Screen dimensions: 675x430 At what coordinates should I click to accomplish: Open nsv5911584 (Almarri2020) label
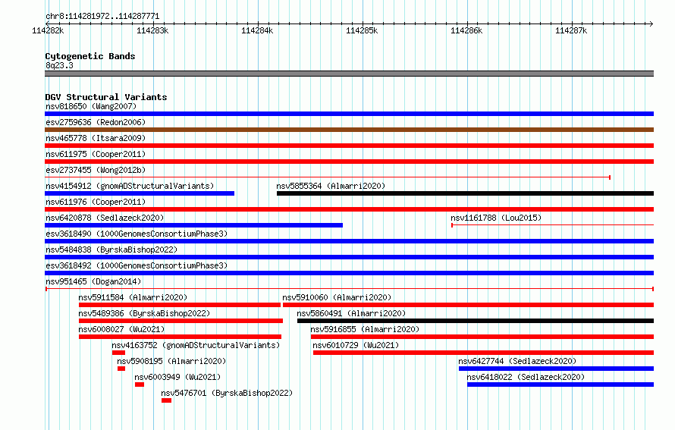133,297
